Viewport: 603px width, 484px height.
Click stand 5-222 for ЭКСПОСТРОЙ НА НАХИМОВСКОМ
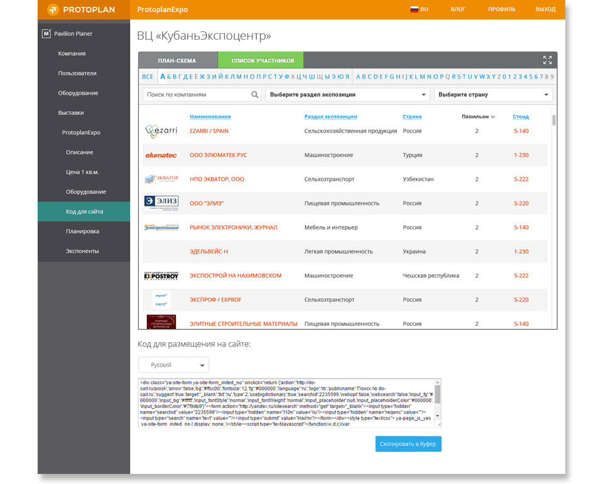[x=521, y=276]
